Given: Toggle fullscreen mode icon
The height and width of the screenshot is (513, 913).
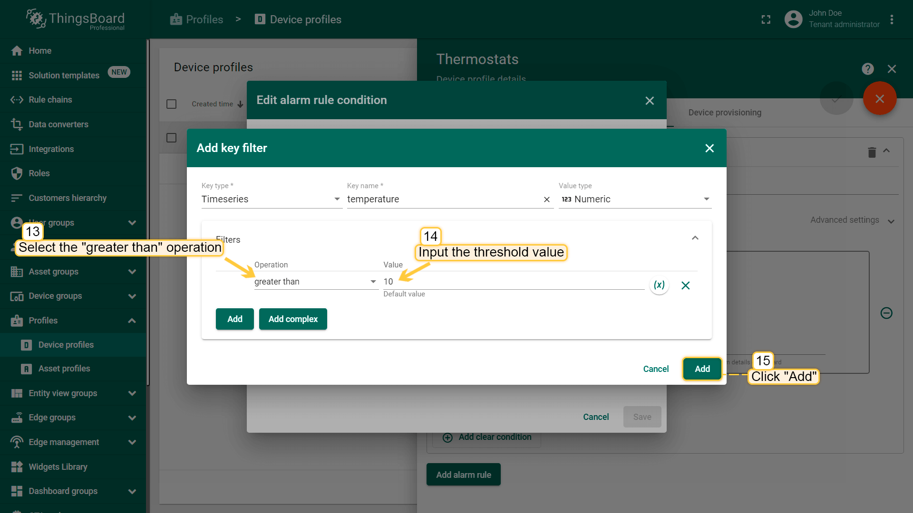Looking at the screenshot, I should point(766,19).
